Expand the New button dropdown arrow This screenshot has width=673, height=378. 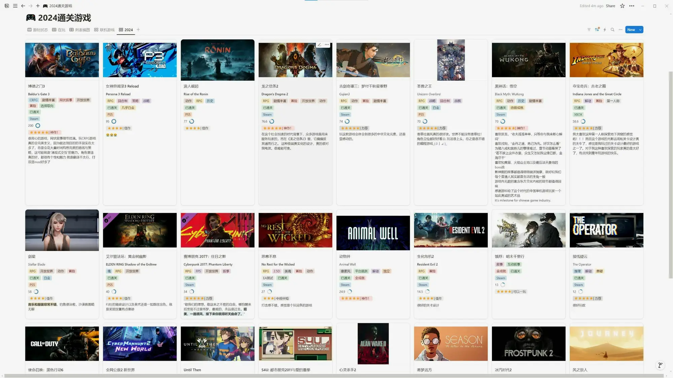(640, 30)
